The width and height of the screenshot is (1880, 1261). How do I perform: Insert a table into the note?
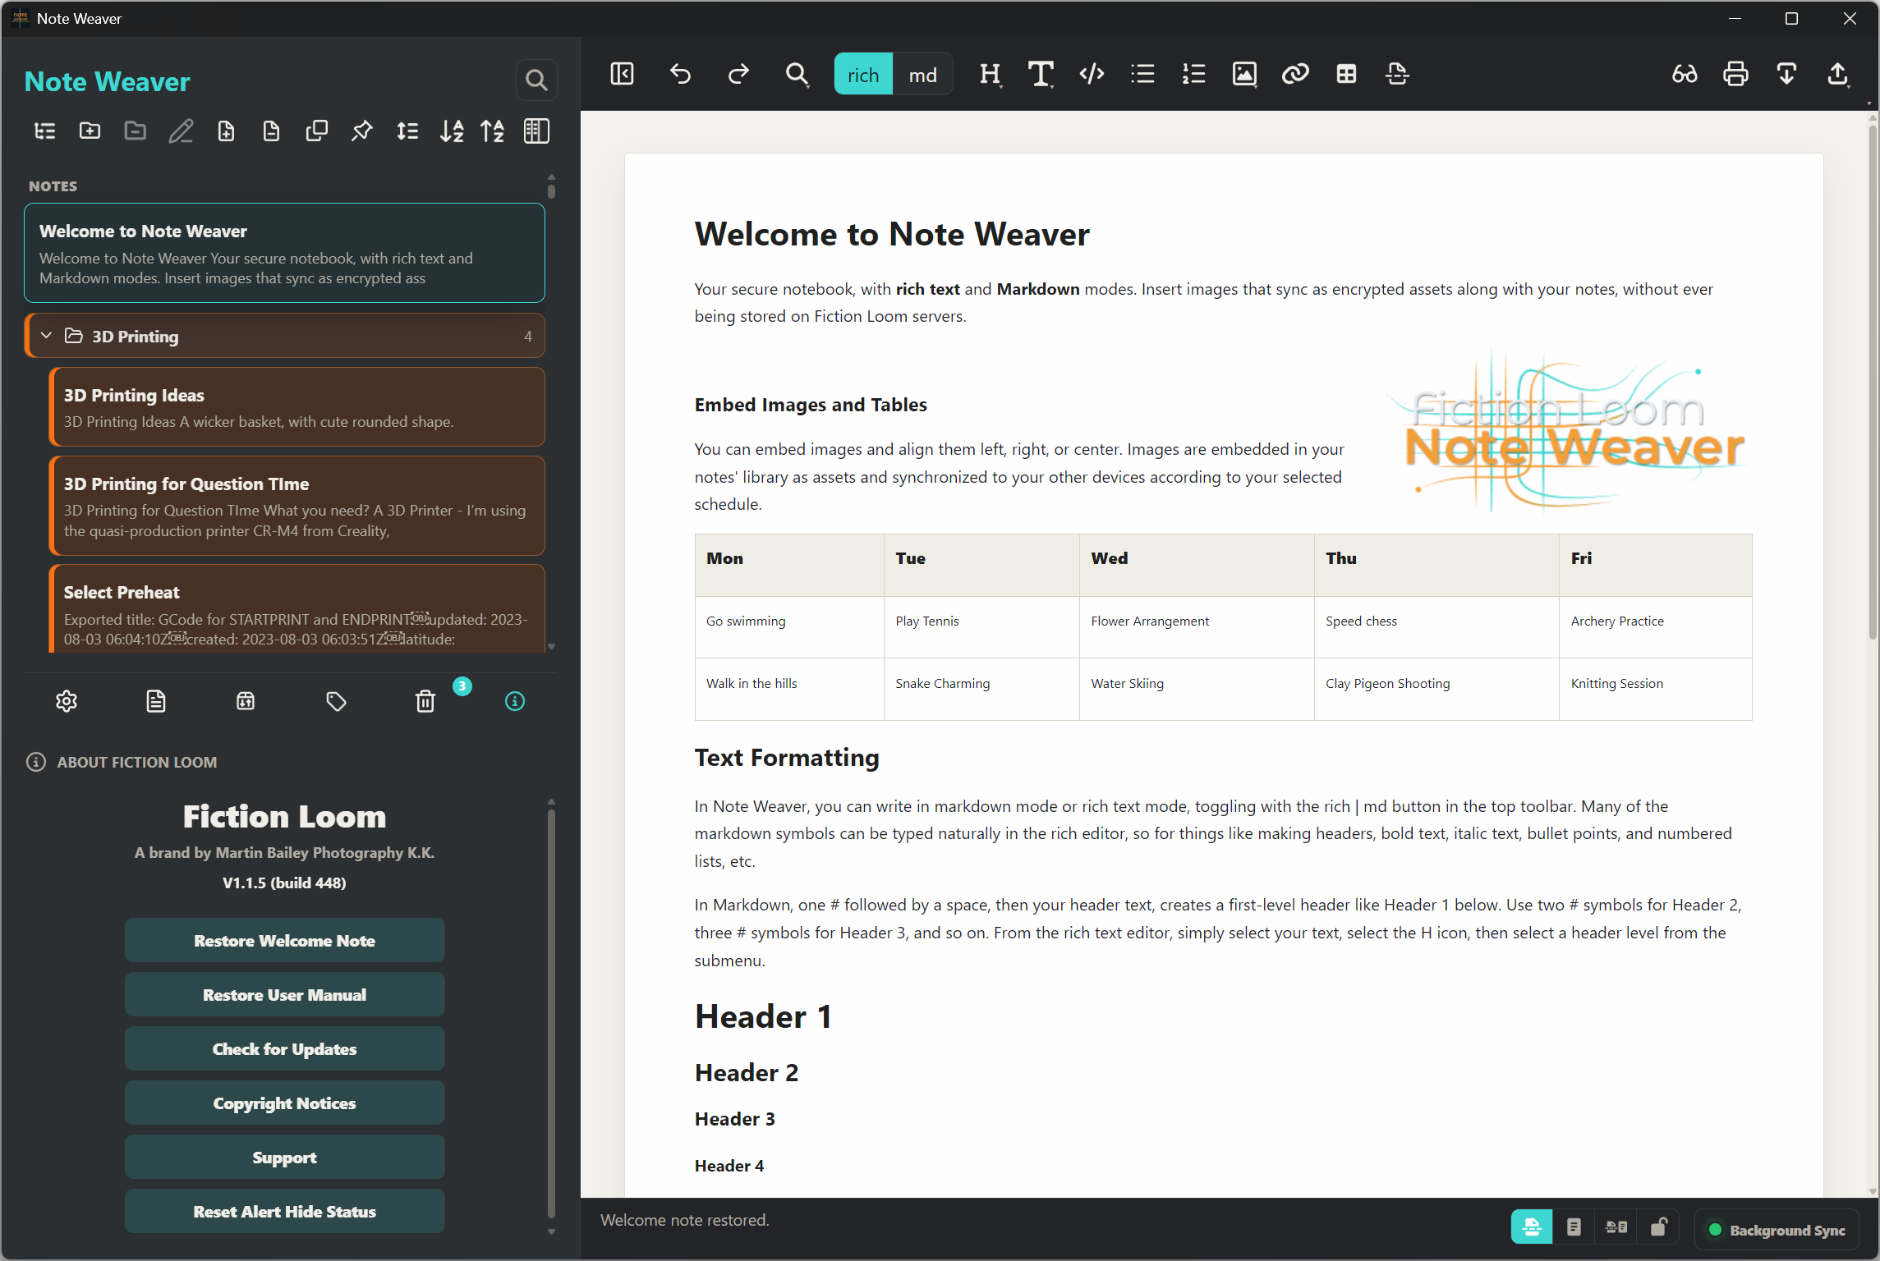(x=1346, y=74)
